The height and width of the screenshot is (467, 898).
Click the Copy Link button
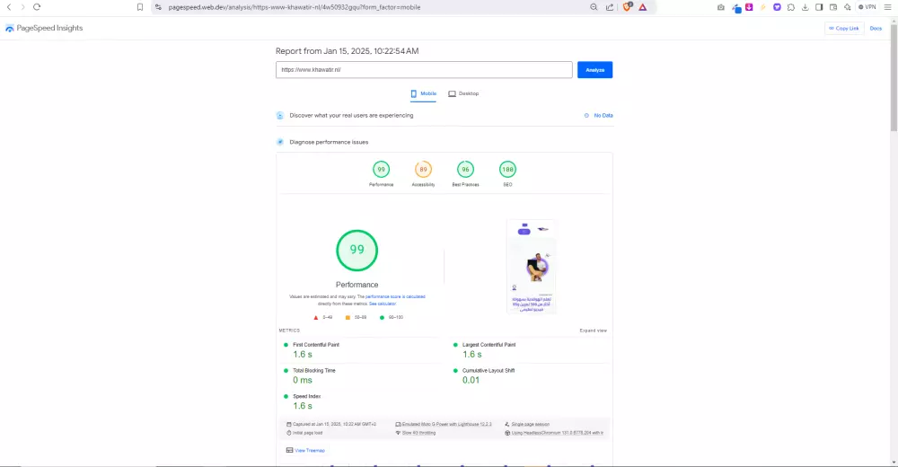click(843, 28)
